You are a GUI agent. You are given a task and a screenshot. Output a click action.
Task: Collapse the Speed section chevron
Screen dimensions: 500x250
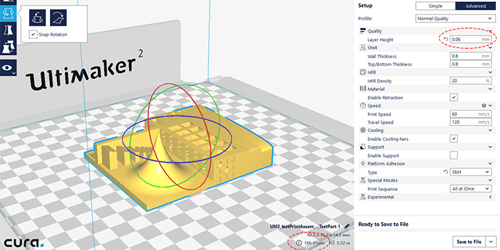click(491, 106)
